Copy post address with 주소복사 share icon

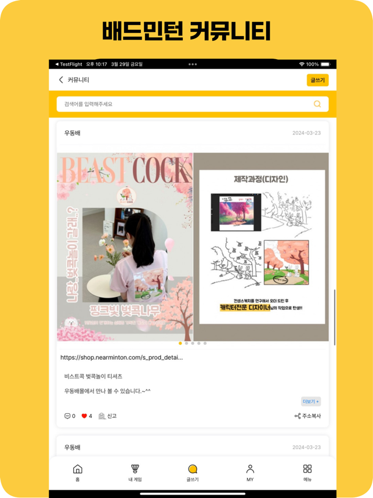pos(298,416)
